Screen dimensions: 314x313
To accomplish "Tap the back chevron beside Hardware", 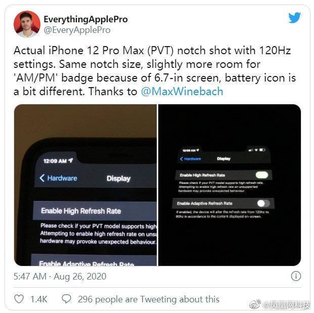I will click(x=42, y=178).
